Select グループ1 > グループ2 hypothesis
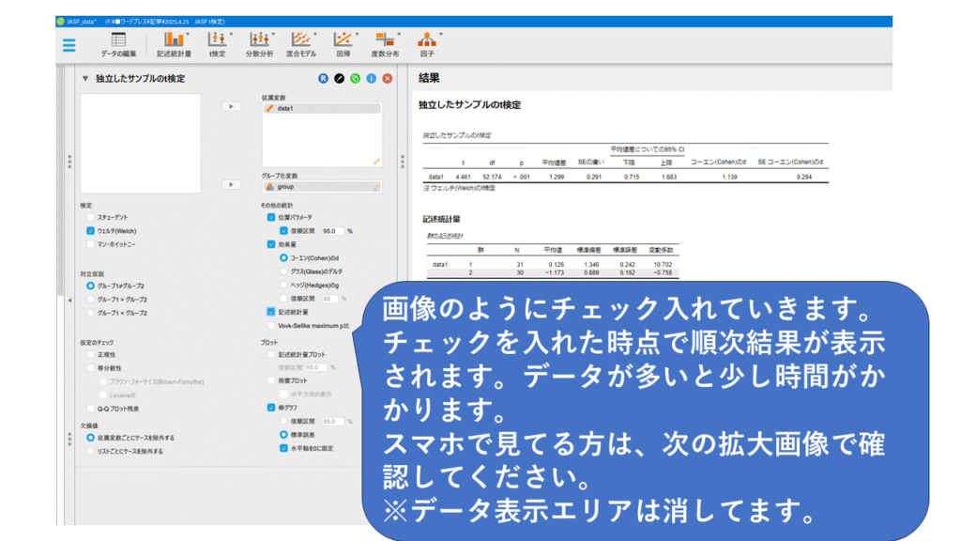The height and width of the screenshot is (541, 961). (x=91, y=300)
